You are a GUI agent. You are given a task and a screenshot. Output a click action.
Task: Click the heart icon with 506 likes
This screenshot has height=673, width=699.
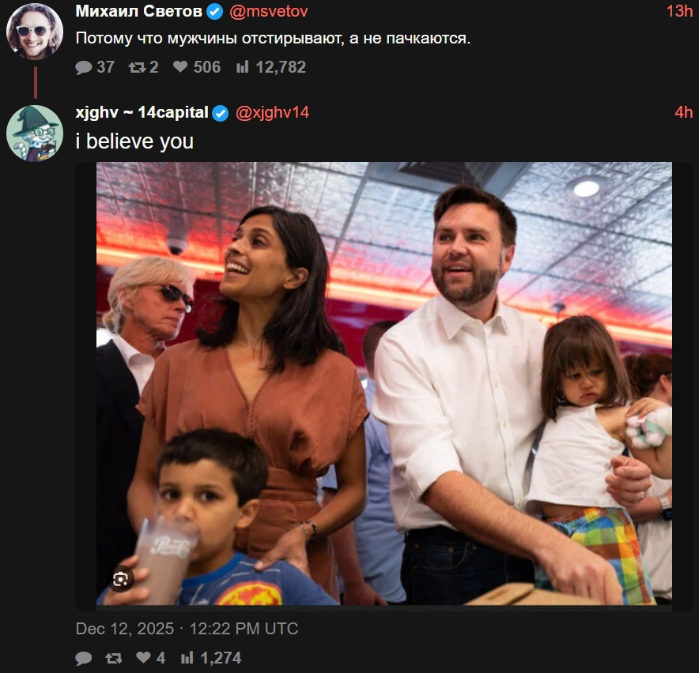[x=180, y=68]
